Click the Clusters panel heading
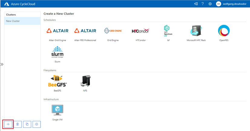 (11, 15)
